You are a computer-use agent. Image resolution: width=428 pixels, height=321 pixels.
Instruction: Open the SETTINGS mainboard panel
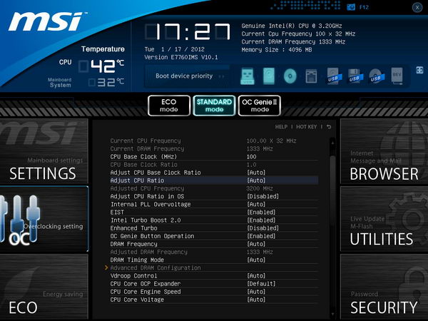44,151
